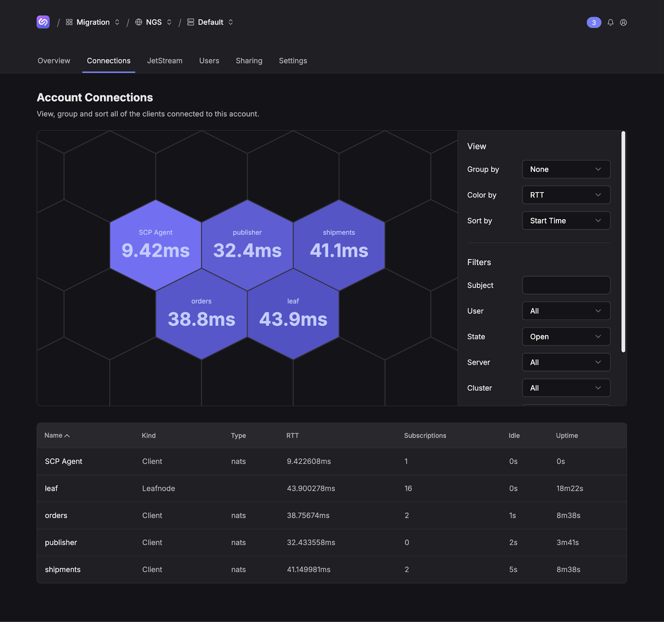664x622 pixels.
Task: Open the Settings tab
Action: coord(293,61)
